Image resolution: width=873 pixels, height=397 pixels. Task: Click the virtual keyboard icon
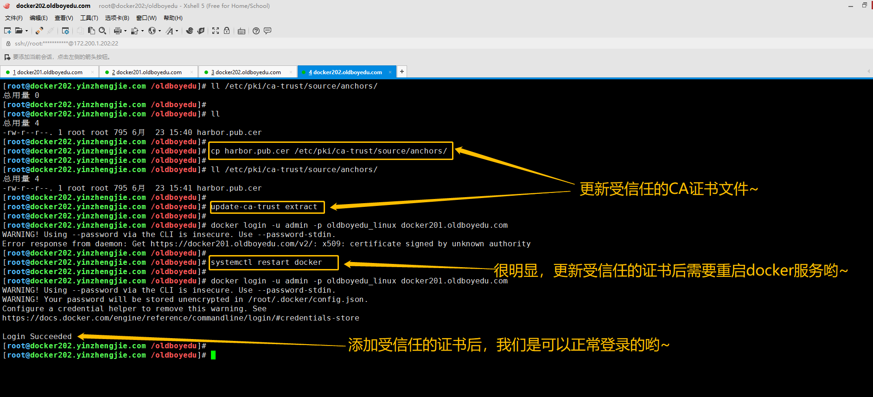242,31
